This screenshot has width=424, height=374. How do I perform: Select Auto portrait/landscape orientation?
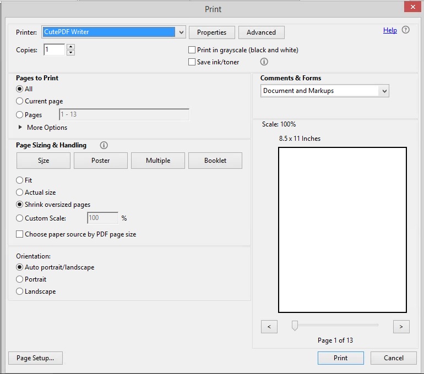click(x=19, y=267)
